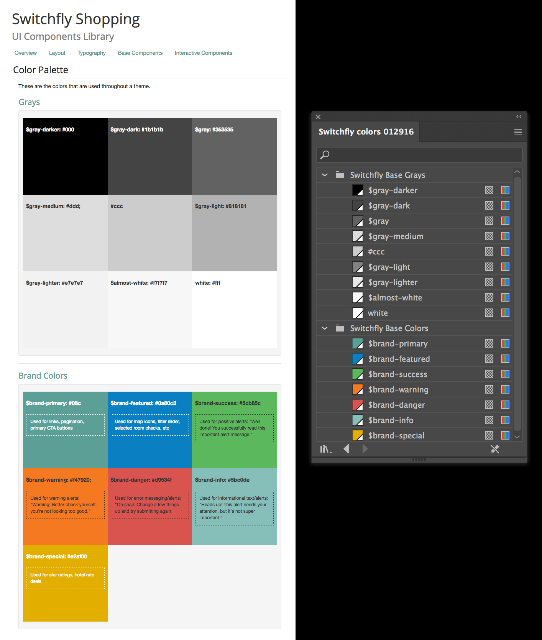Select the #ccc row in panel
Image resolution: width=542 pixels, height=640 pixels.
point(415,251)
